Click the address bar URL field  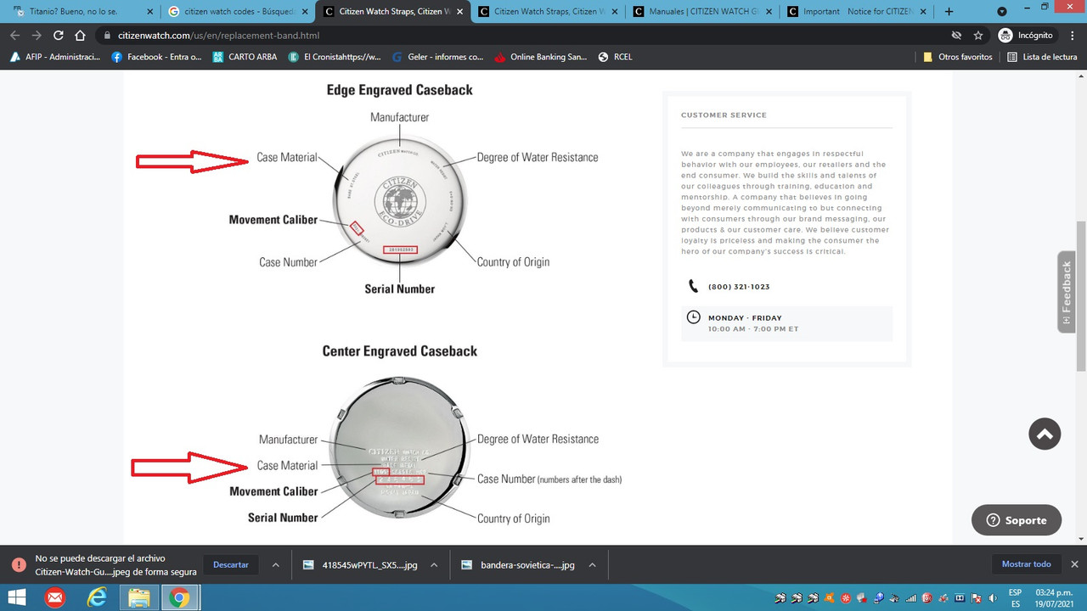click(527, 36)
